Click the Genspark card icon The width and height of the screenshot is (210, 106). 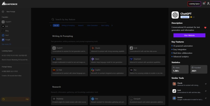point(131,99)
